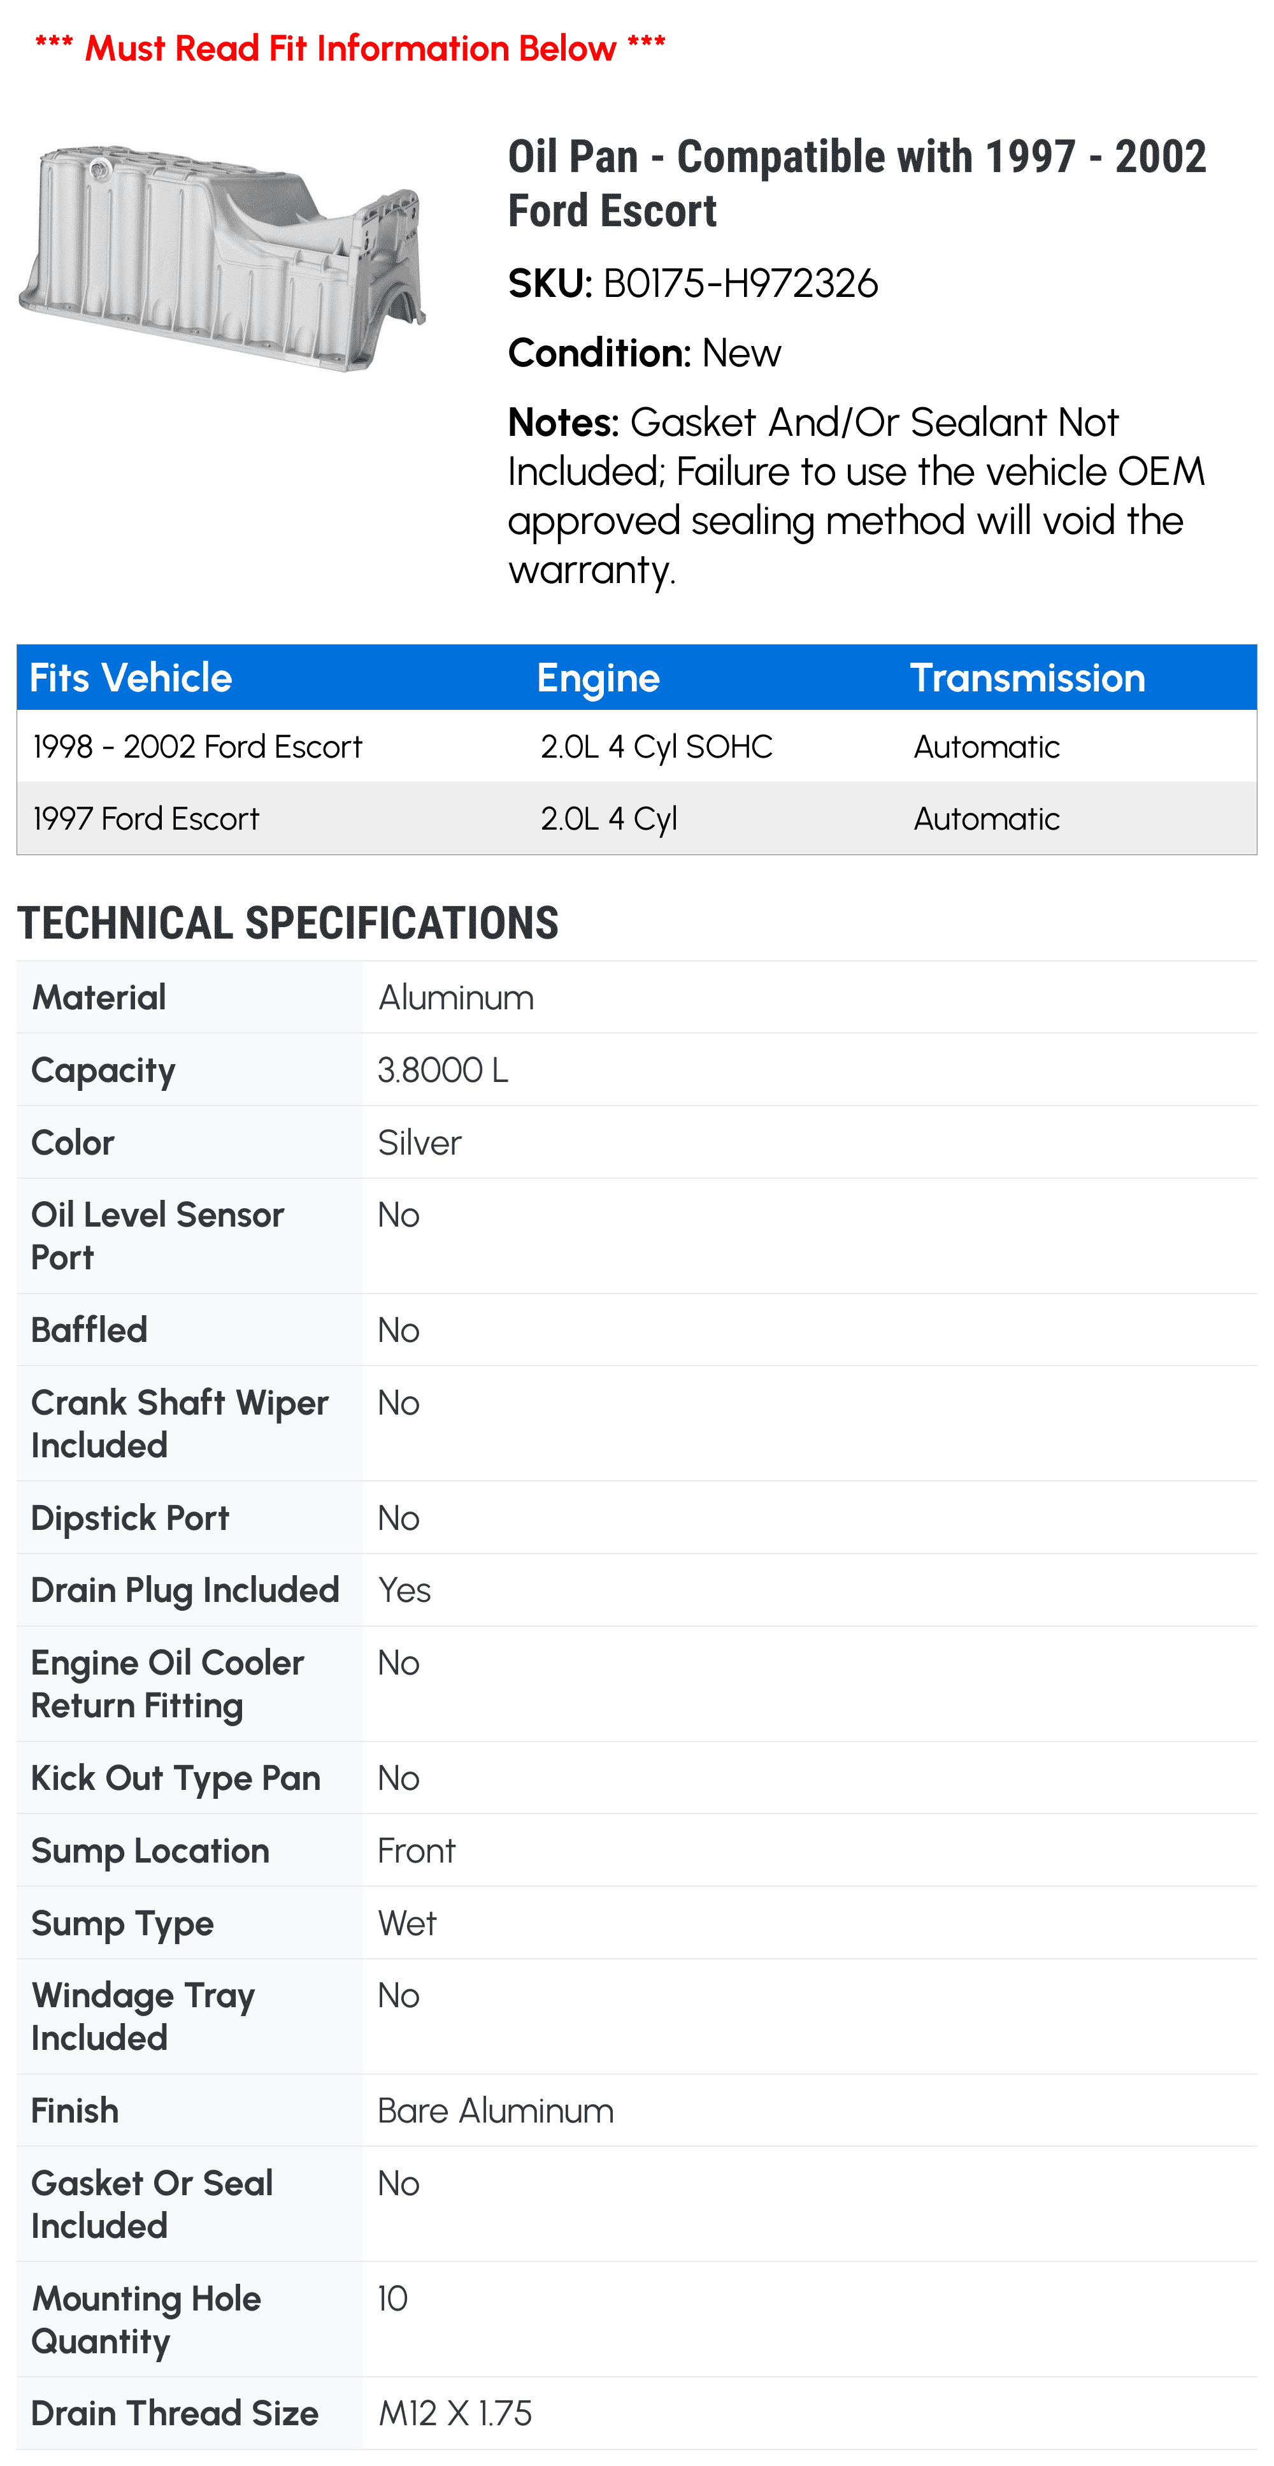Viewport: 1274px width, 2466px height.
Task: Click the Finish Bare Aluminum value
Action: tap(496, 2111)
